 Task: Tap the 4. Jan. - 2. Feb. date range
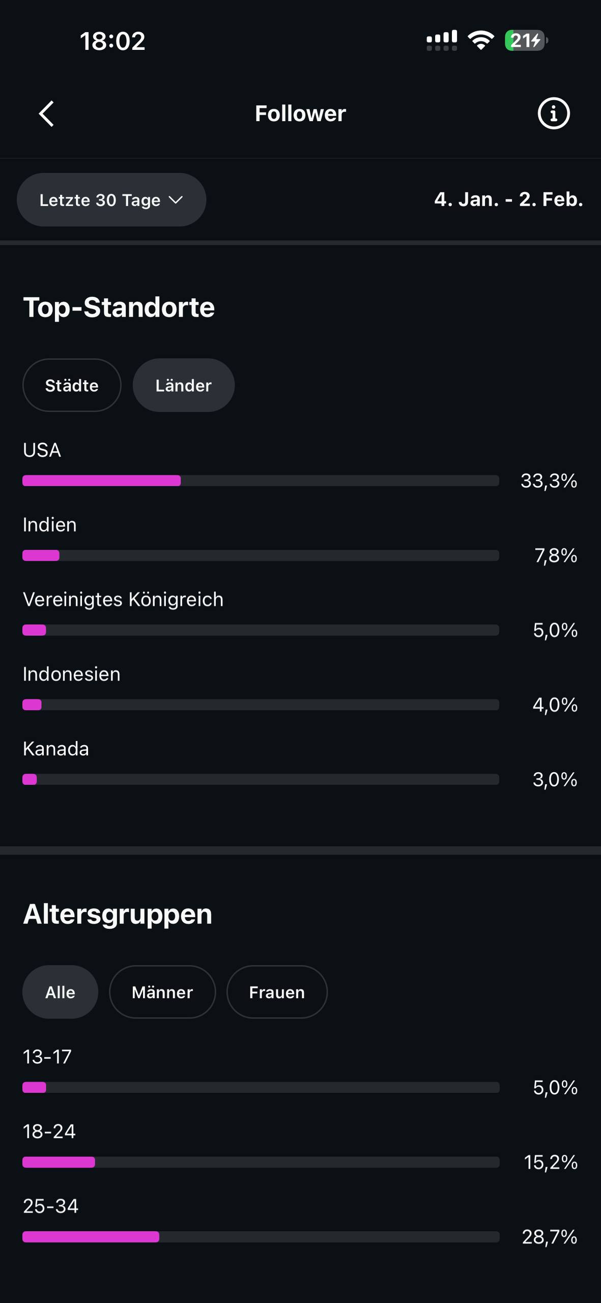tap(508, 200)
